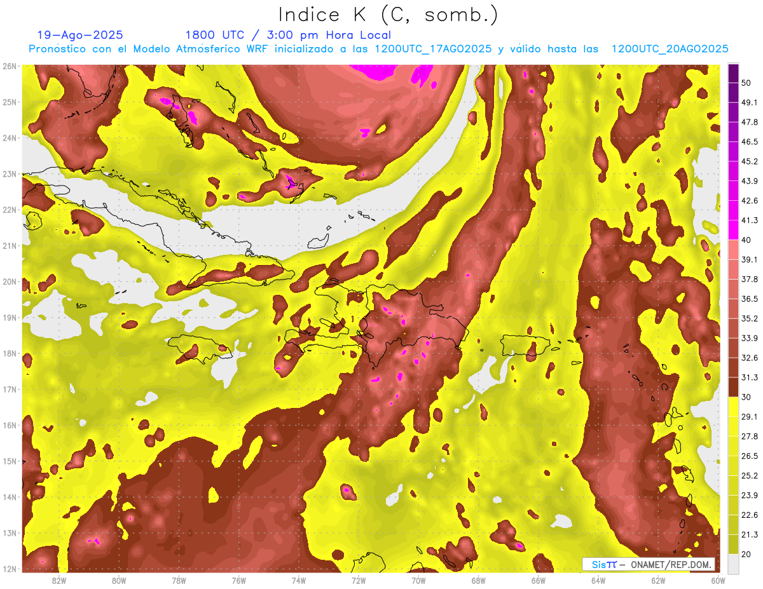763x589 pixels.
Task: Click the longitude axis label '82W'
Action: (59, 580)
